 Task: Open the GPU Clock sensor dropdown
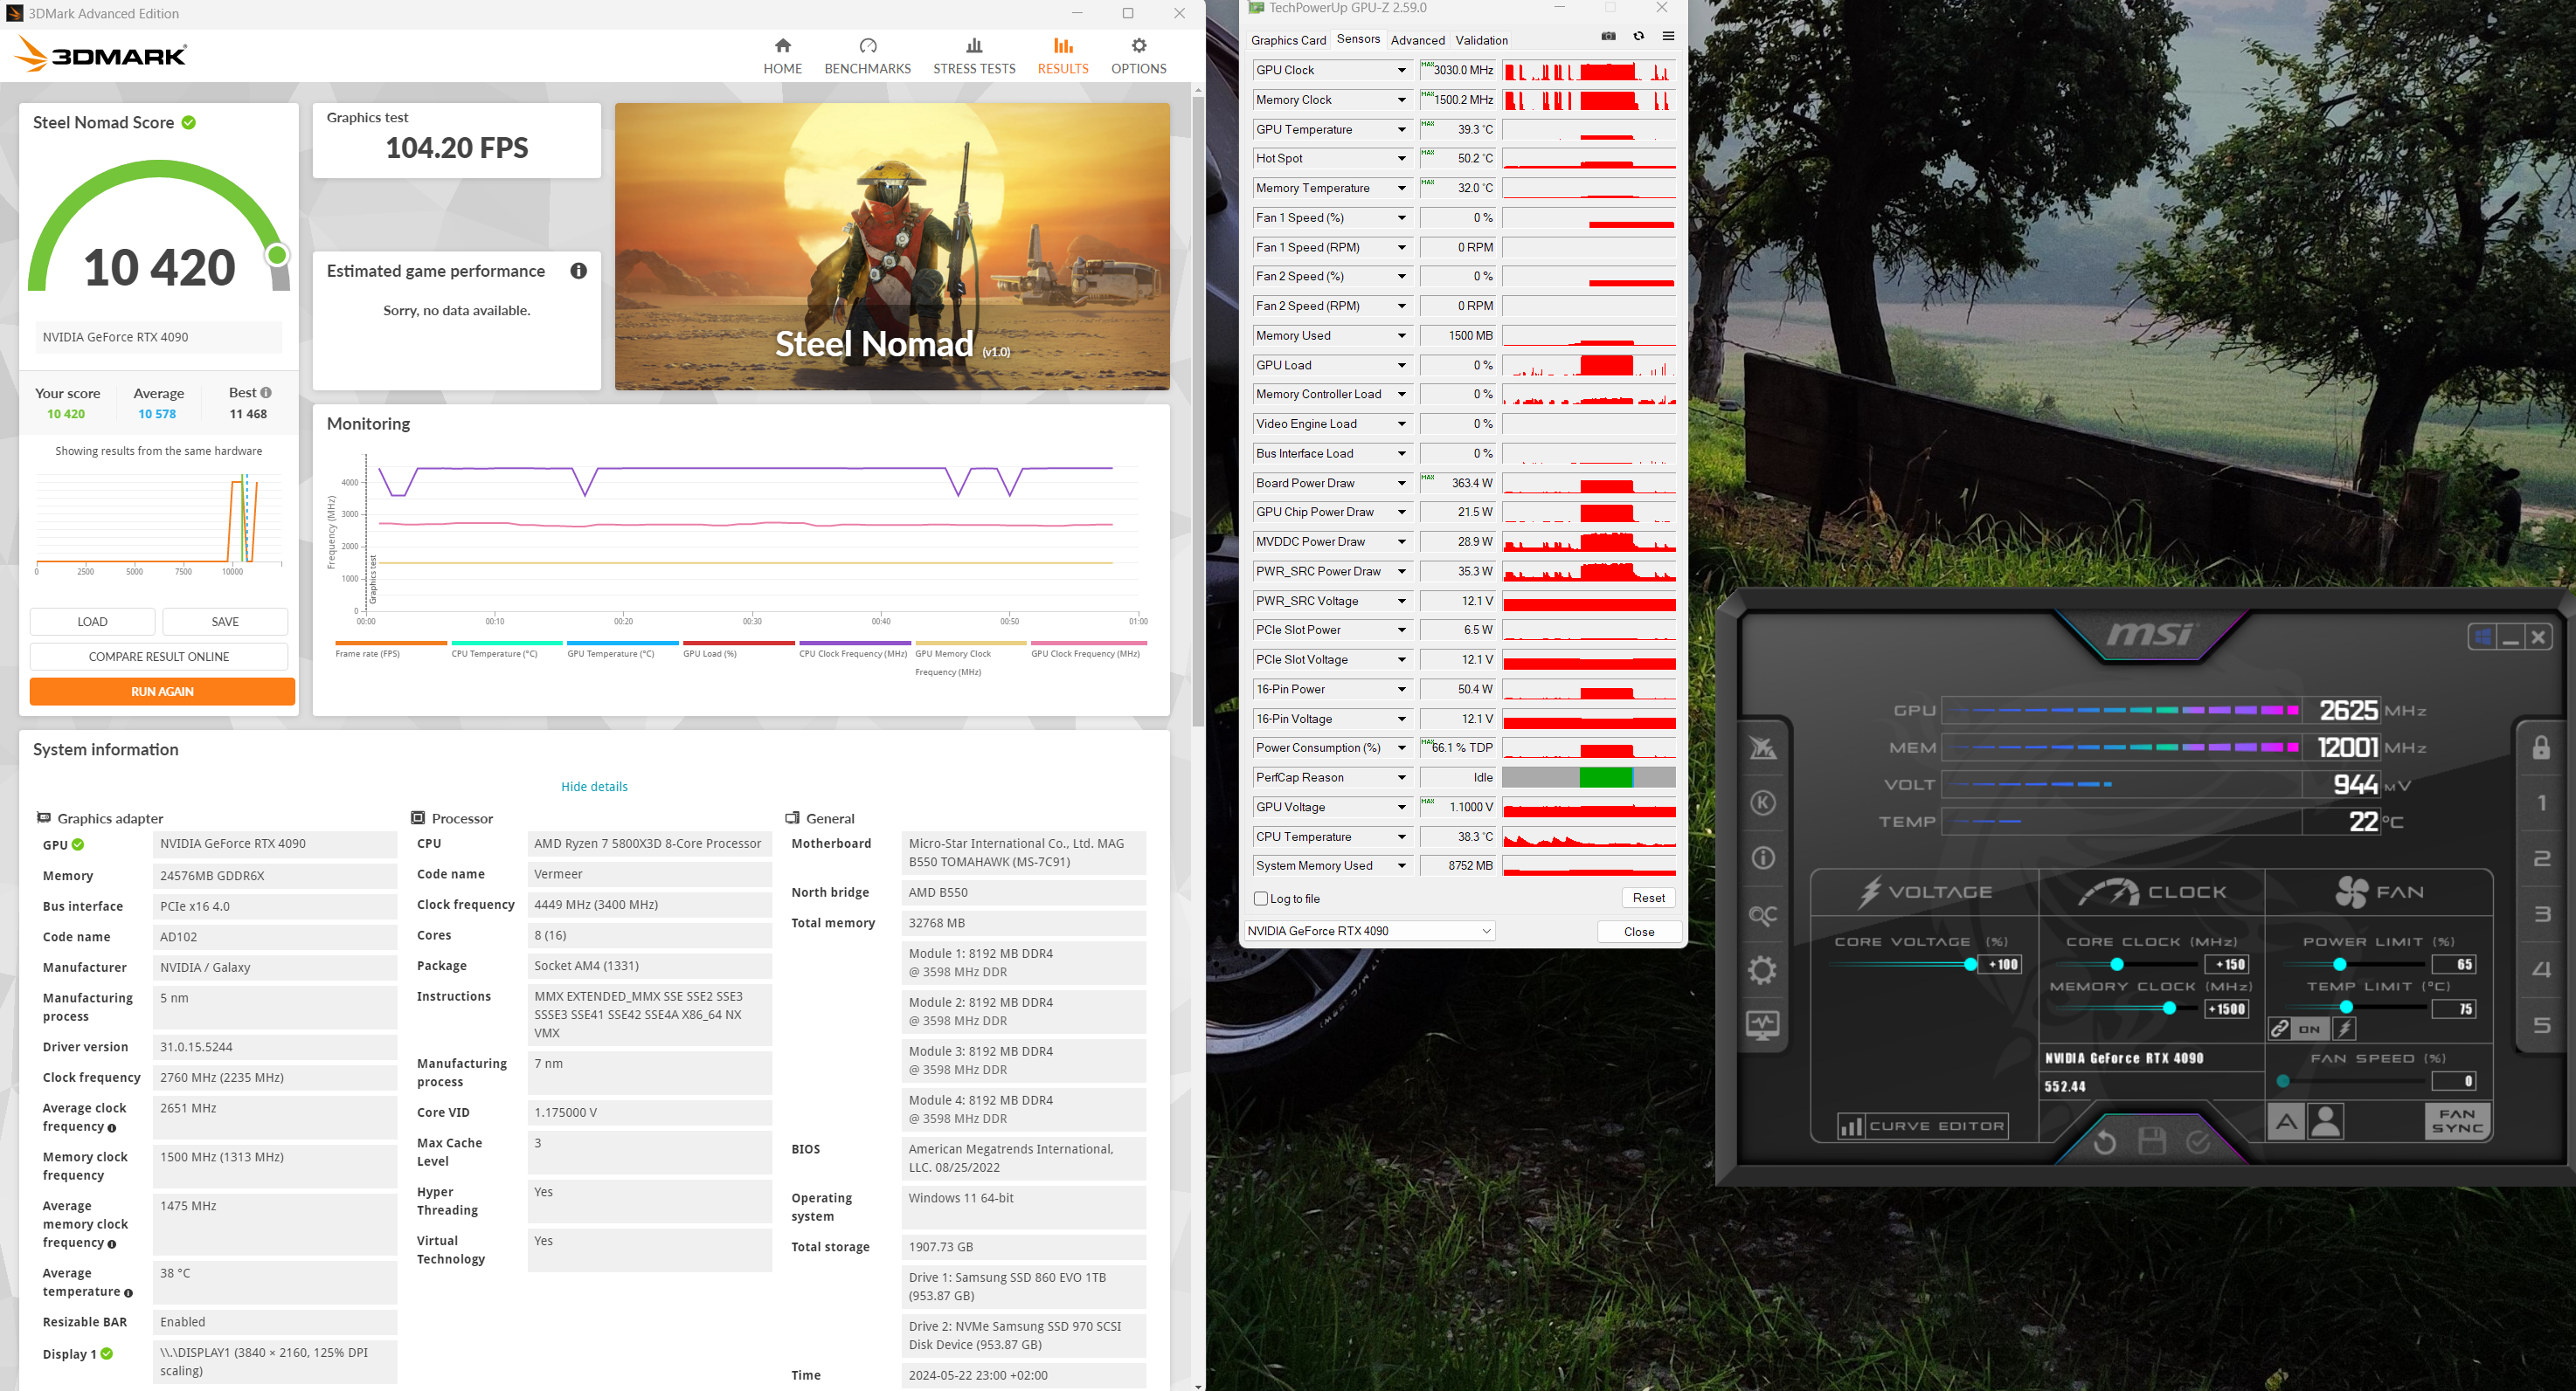pos(1401,70)
